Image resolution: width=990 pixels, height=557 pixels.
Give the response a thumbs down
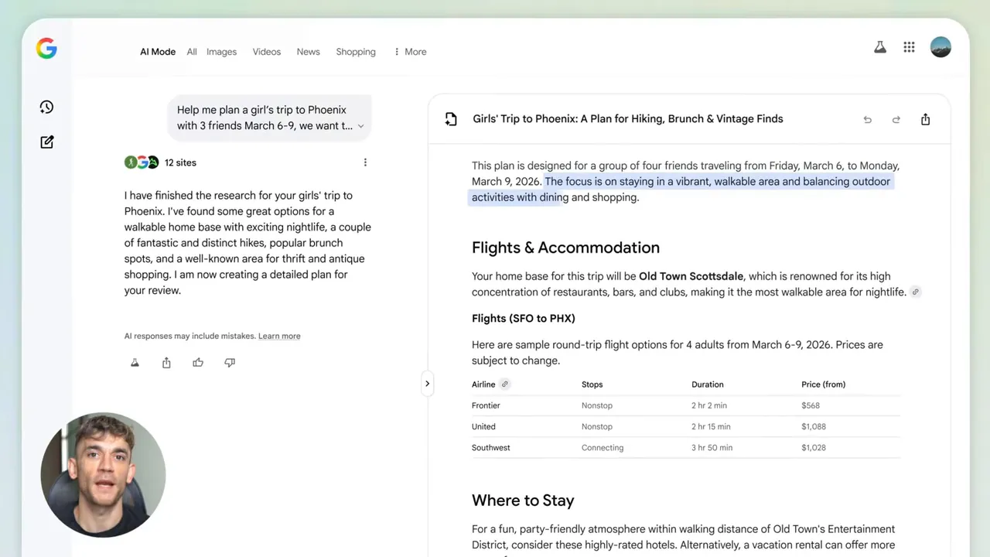(x=230, y=362)
